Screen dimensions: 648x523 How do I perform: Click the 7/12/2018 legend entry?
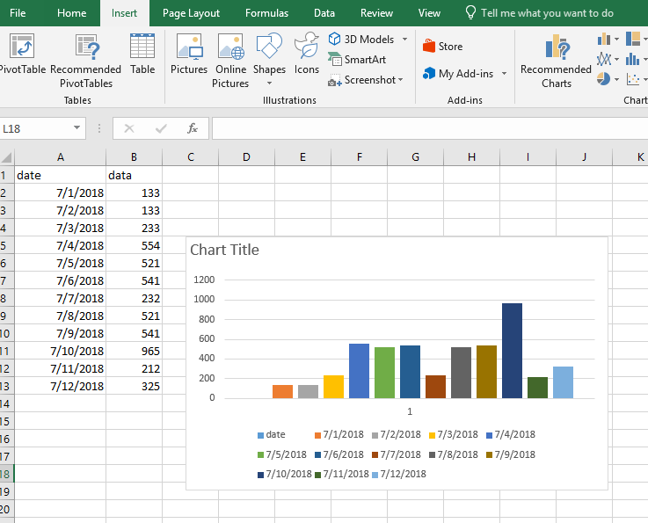[399, 475]
